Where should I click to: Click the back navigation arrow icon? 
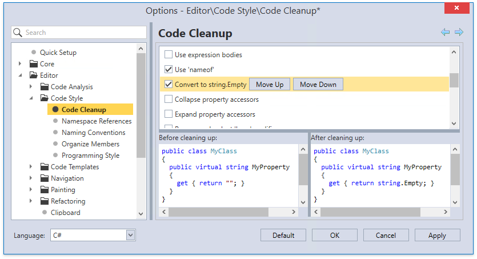(445, 33)
